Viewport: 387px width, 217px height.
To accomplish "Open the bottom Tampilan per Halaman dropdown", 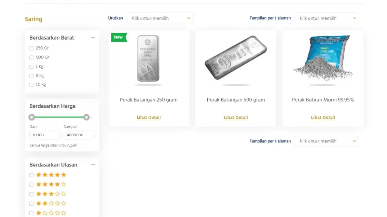I will [x=327, y=141].
